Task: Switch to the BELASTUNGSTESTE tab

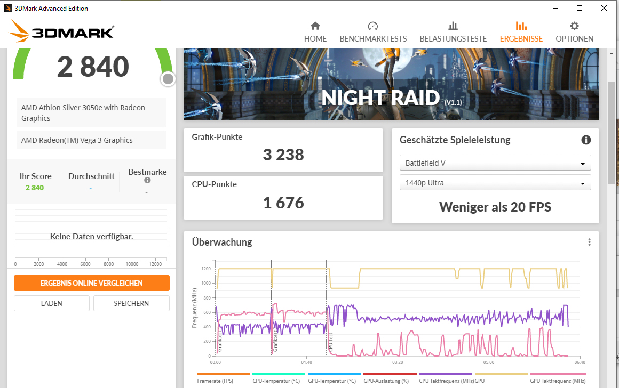Action: pyautogui.click(x=453, y=33)
